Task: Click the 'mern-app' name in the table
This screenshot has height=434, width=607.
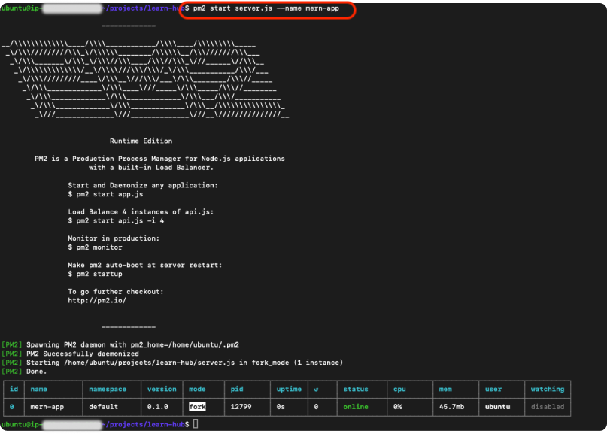Action: pos(47,407)
